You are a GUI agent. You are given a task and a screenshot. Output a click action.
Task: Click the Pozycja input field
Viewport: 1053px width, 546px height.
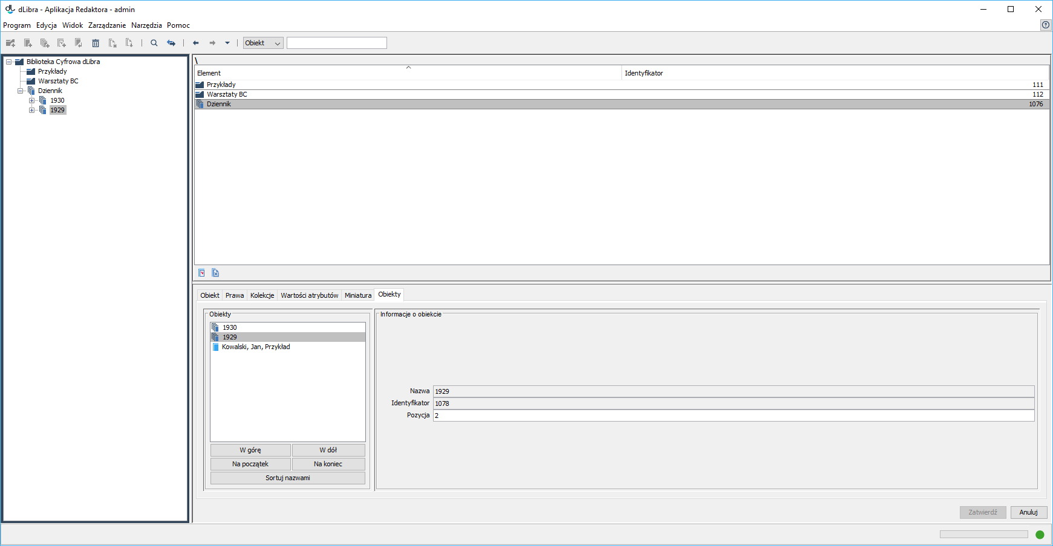pos(733,416)
